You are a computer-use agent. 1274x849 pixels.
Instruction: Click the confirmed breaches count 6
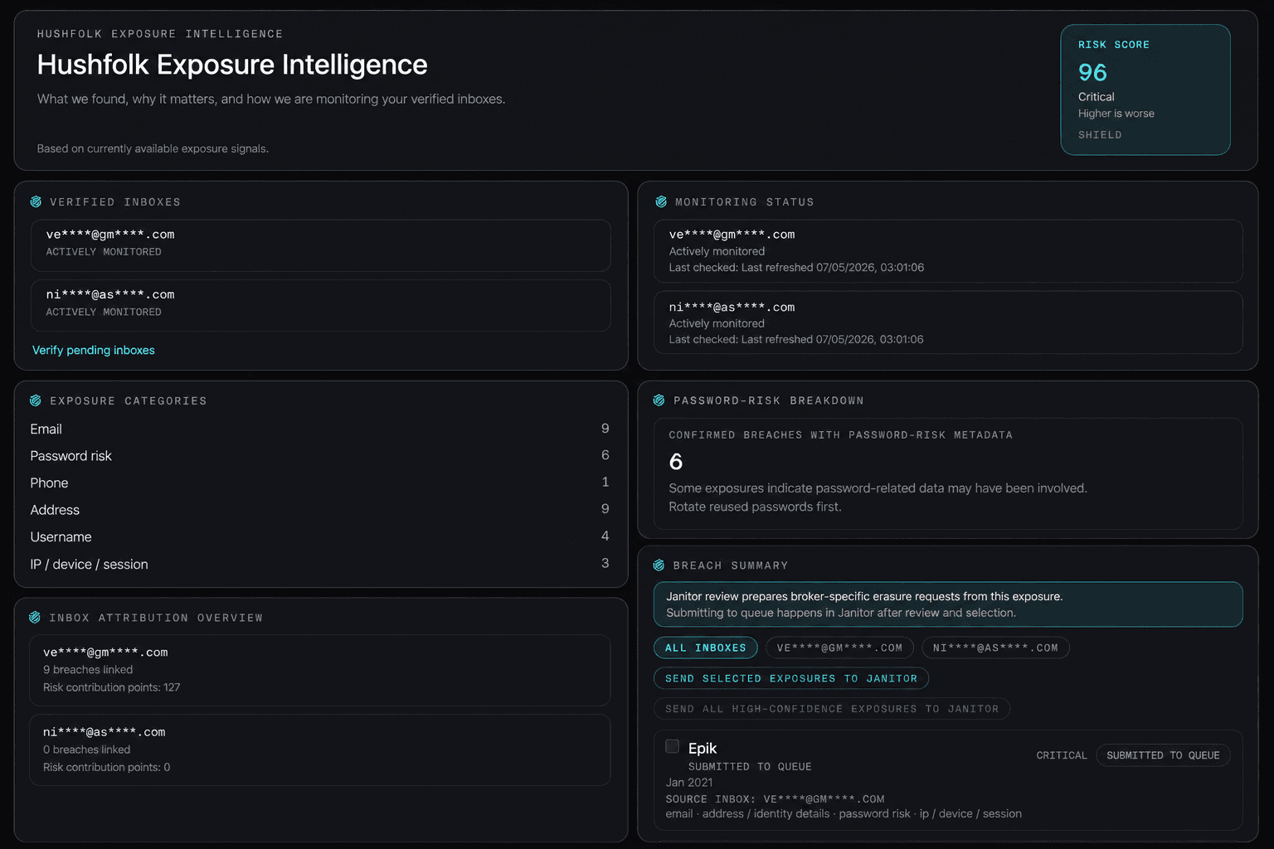point(676,462)
